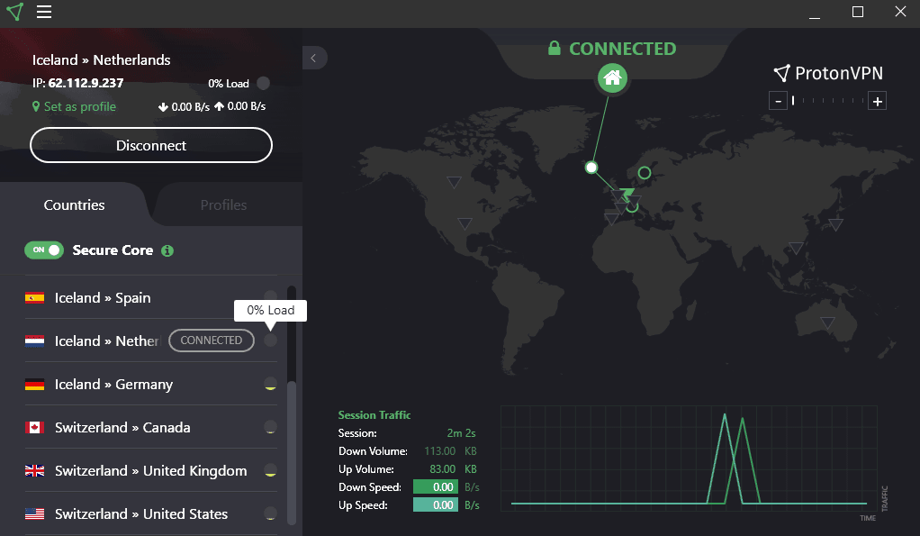Image resolution: width=920 pixels, height=536 pixels.
Task: Click the CONNECTED button on Netherlands row
Action: click(212, 341)
